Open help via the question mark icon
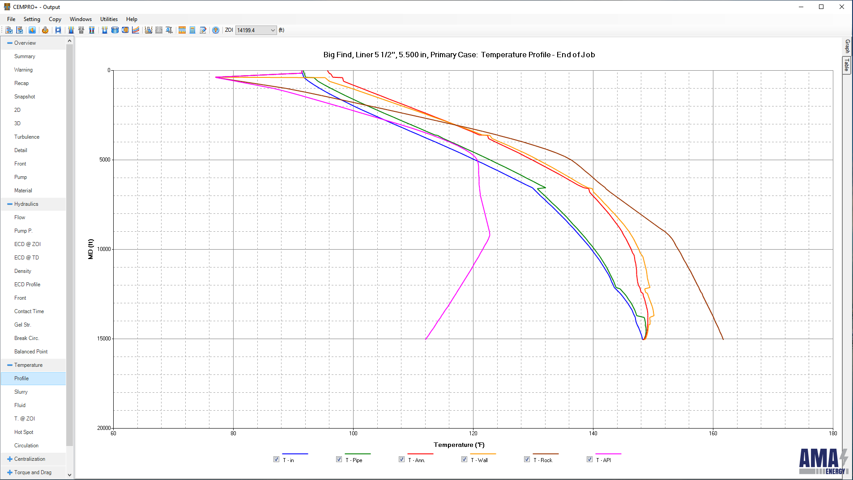The width and height of the screenshot is (853, 480). click(216, 30)
